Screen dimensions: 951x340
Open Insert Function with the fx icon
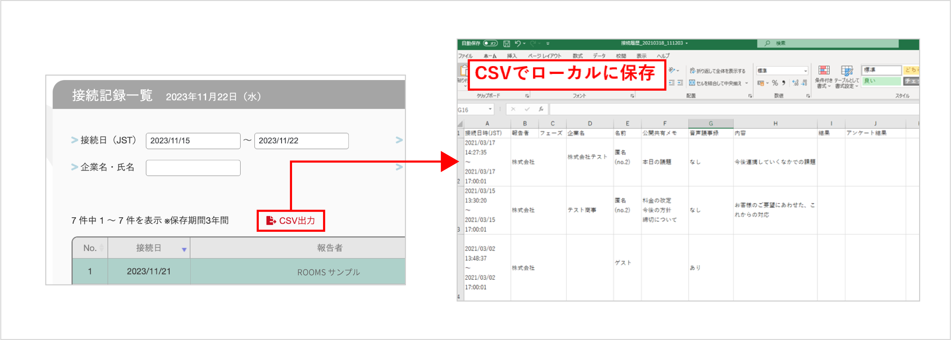541,109
